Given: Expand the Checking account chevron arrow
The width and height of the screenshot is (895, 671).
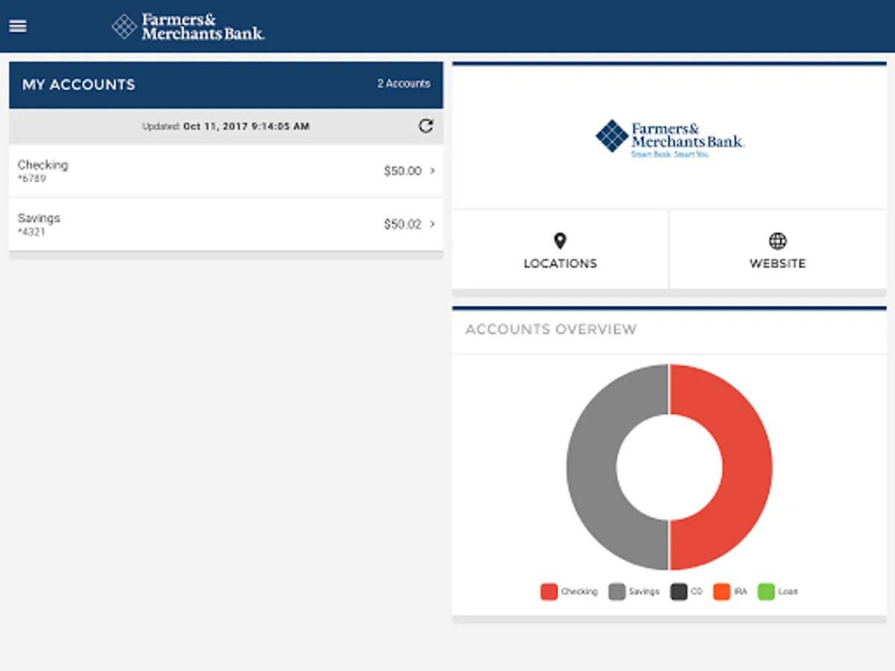Looking at the screenshot, I should pyautogui.click(x=433, y=171).
